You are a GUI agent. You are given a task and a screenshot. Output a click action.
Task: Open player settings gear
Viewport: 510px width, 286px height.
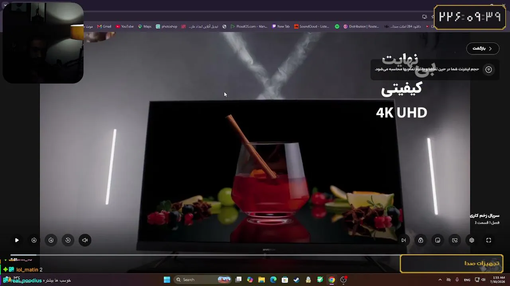click(472, 240)
